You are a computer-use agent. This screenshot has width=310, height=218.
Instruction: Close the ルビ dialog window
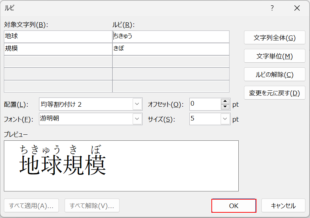(x=297, y=9)
